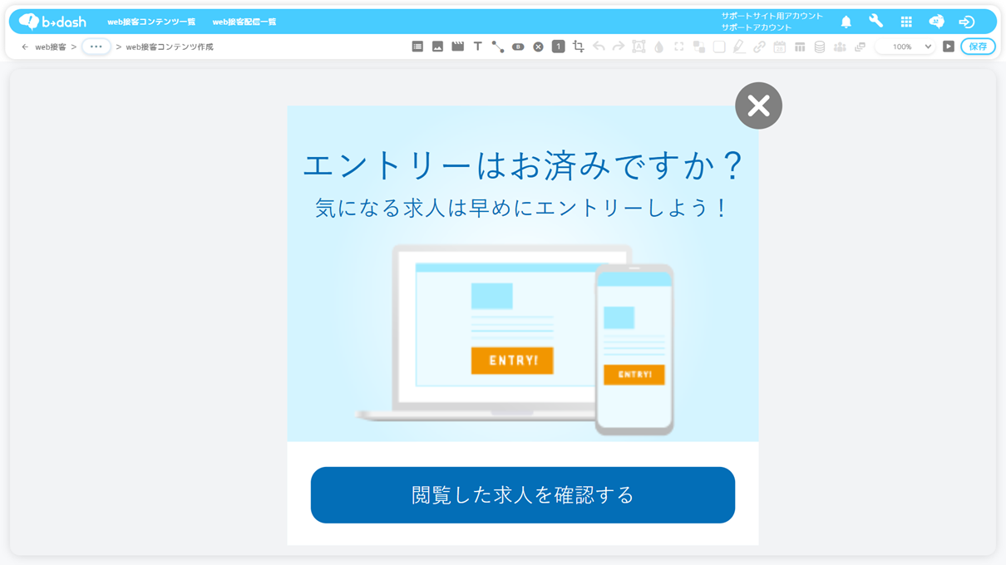This screenshot has height=565, width=1006.
Task: Click the redo arrow
Action: point(619,47)
